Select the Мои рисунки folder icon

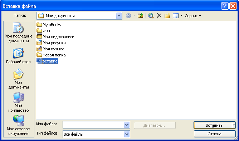pyautogui.click(x=39, y=43)
